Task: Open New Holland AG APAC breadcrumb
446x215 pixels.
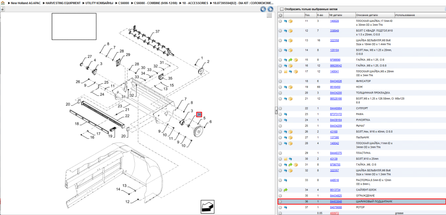Action: click(x=26, y=3)
